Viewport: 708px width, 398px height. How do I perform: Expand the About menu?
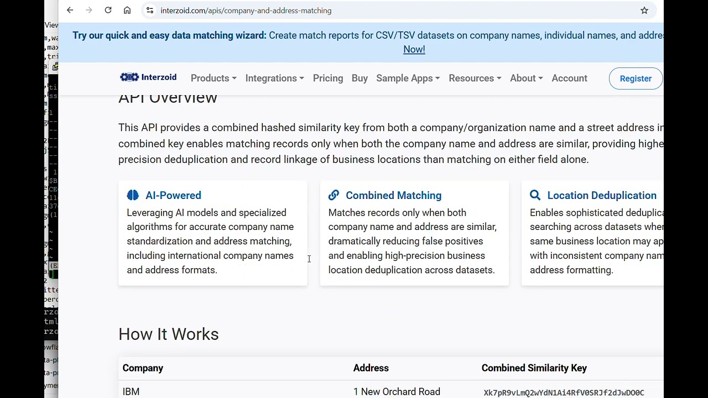coord(526,78)
